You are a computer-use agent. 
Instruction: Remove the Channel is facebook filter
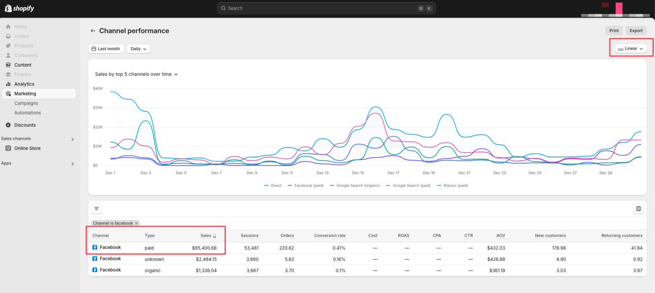(136, 223)
